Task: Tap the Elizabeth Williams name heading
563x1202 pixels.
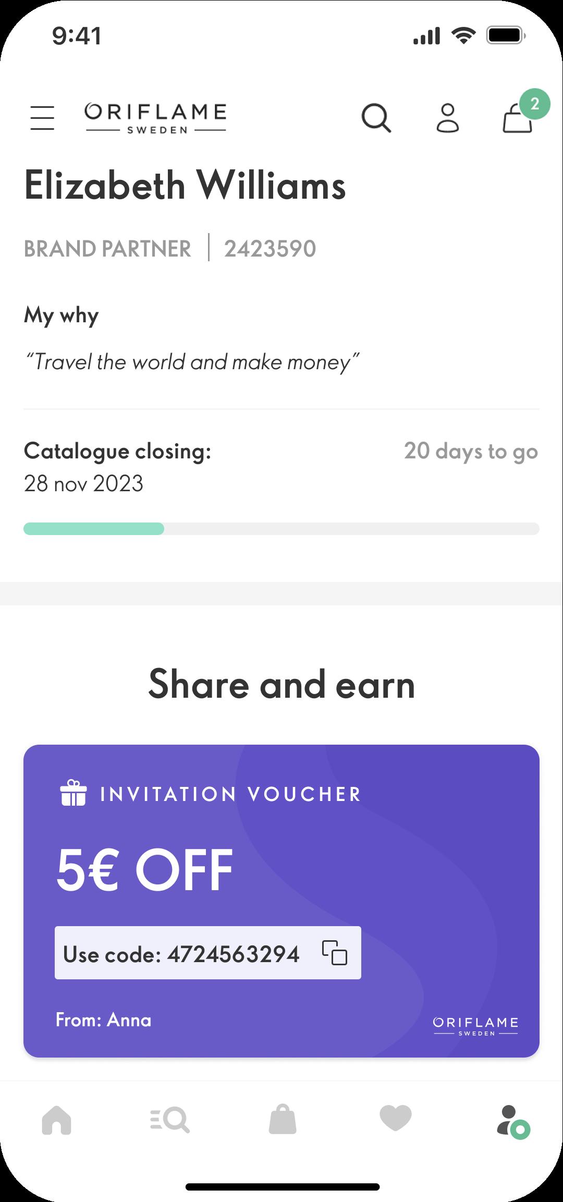Action: coord(185,186)
